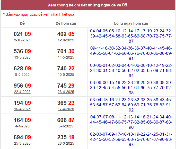Select the result number 369 23
This screenshot has height=149, width=176.
[66, 103]
